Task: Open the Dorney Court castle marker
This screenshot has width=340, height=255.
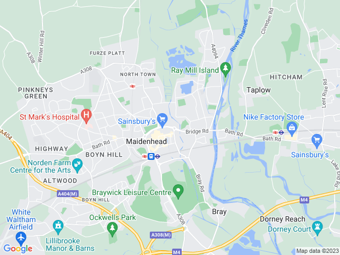Action: 317,228
